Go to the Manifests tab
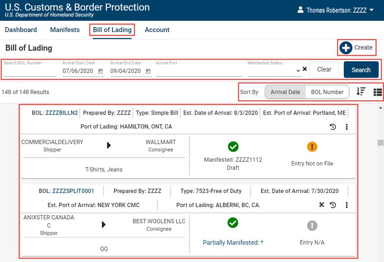 [x=65, y=30]
